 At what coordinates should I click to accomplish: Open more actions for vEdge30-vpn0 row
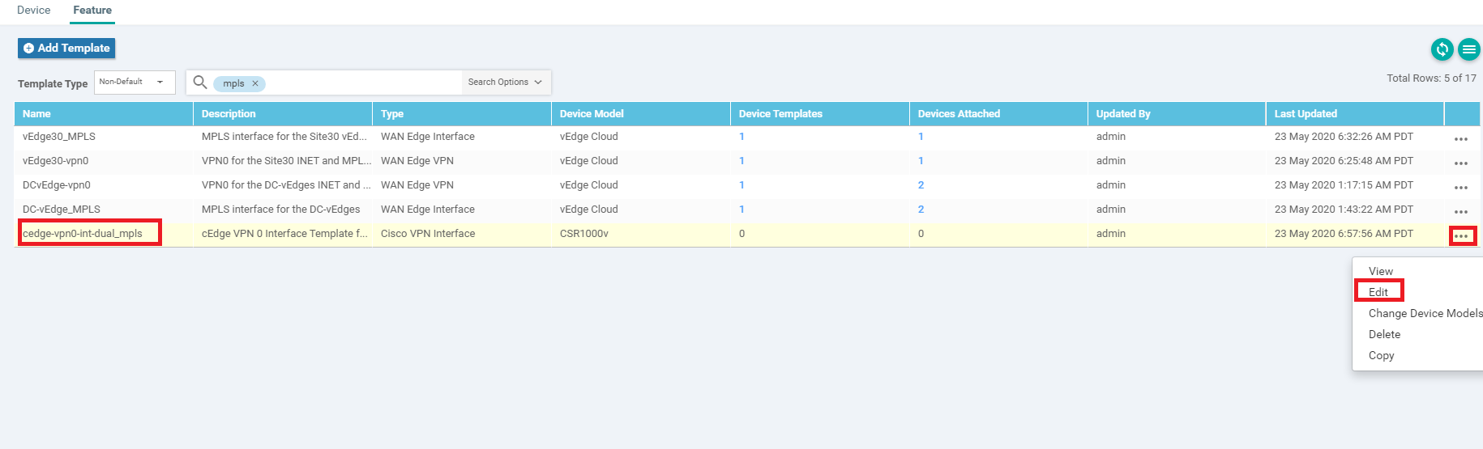coord(1461,163)
